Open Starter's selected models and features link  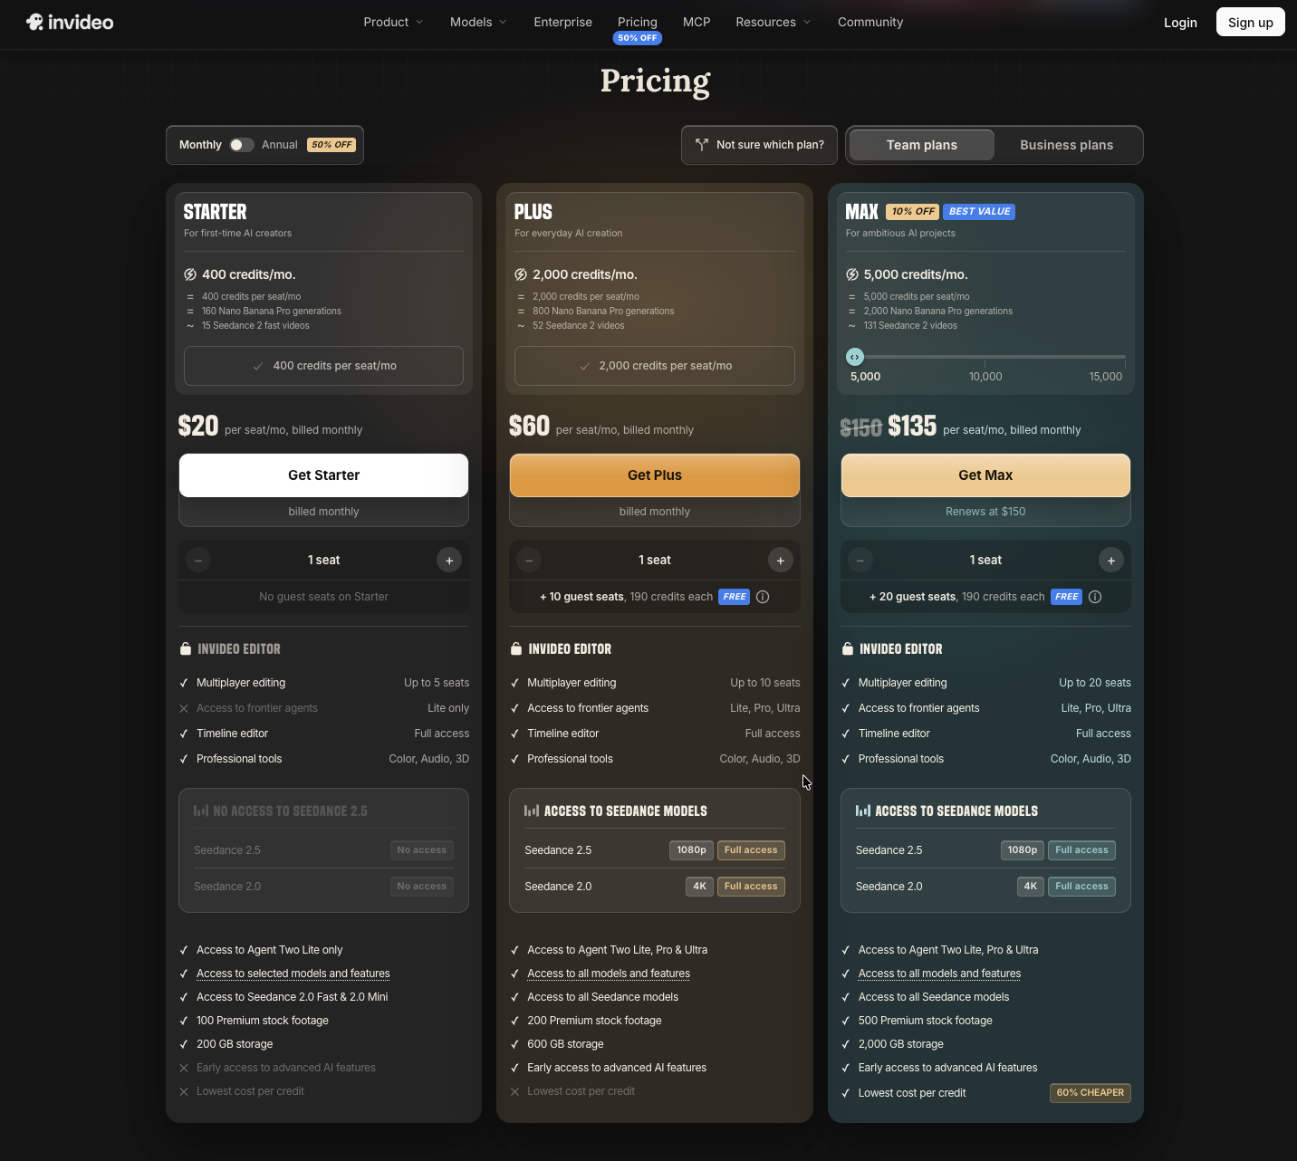click(293, 974)
